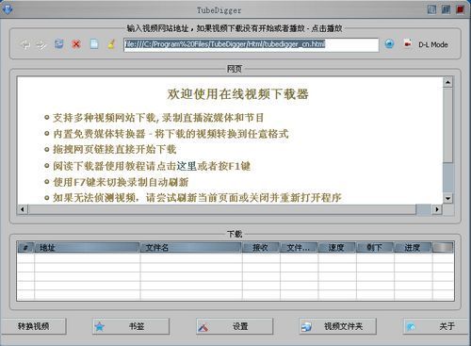The height and width of the screenshot is (346, 471).
Task: Click web page scrollbar up arrow
Action: [x=447, y=82]
